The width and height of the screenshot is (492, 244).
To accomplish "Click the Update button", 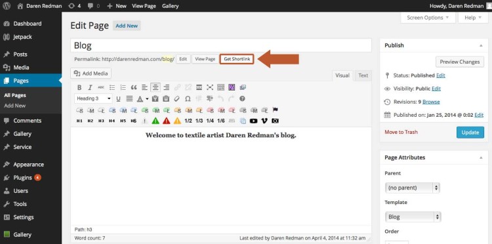I will pyautogui.click(x=470, y=132).
